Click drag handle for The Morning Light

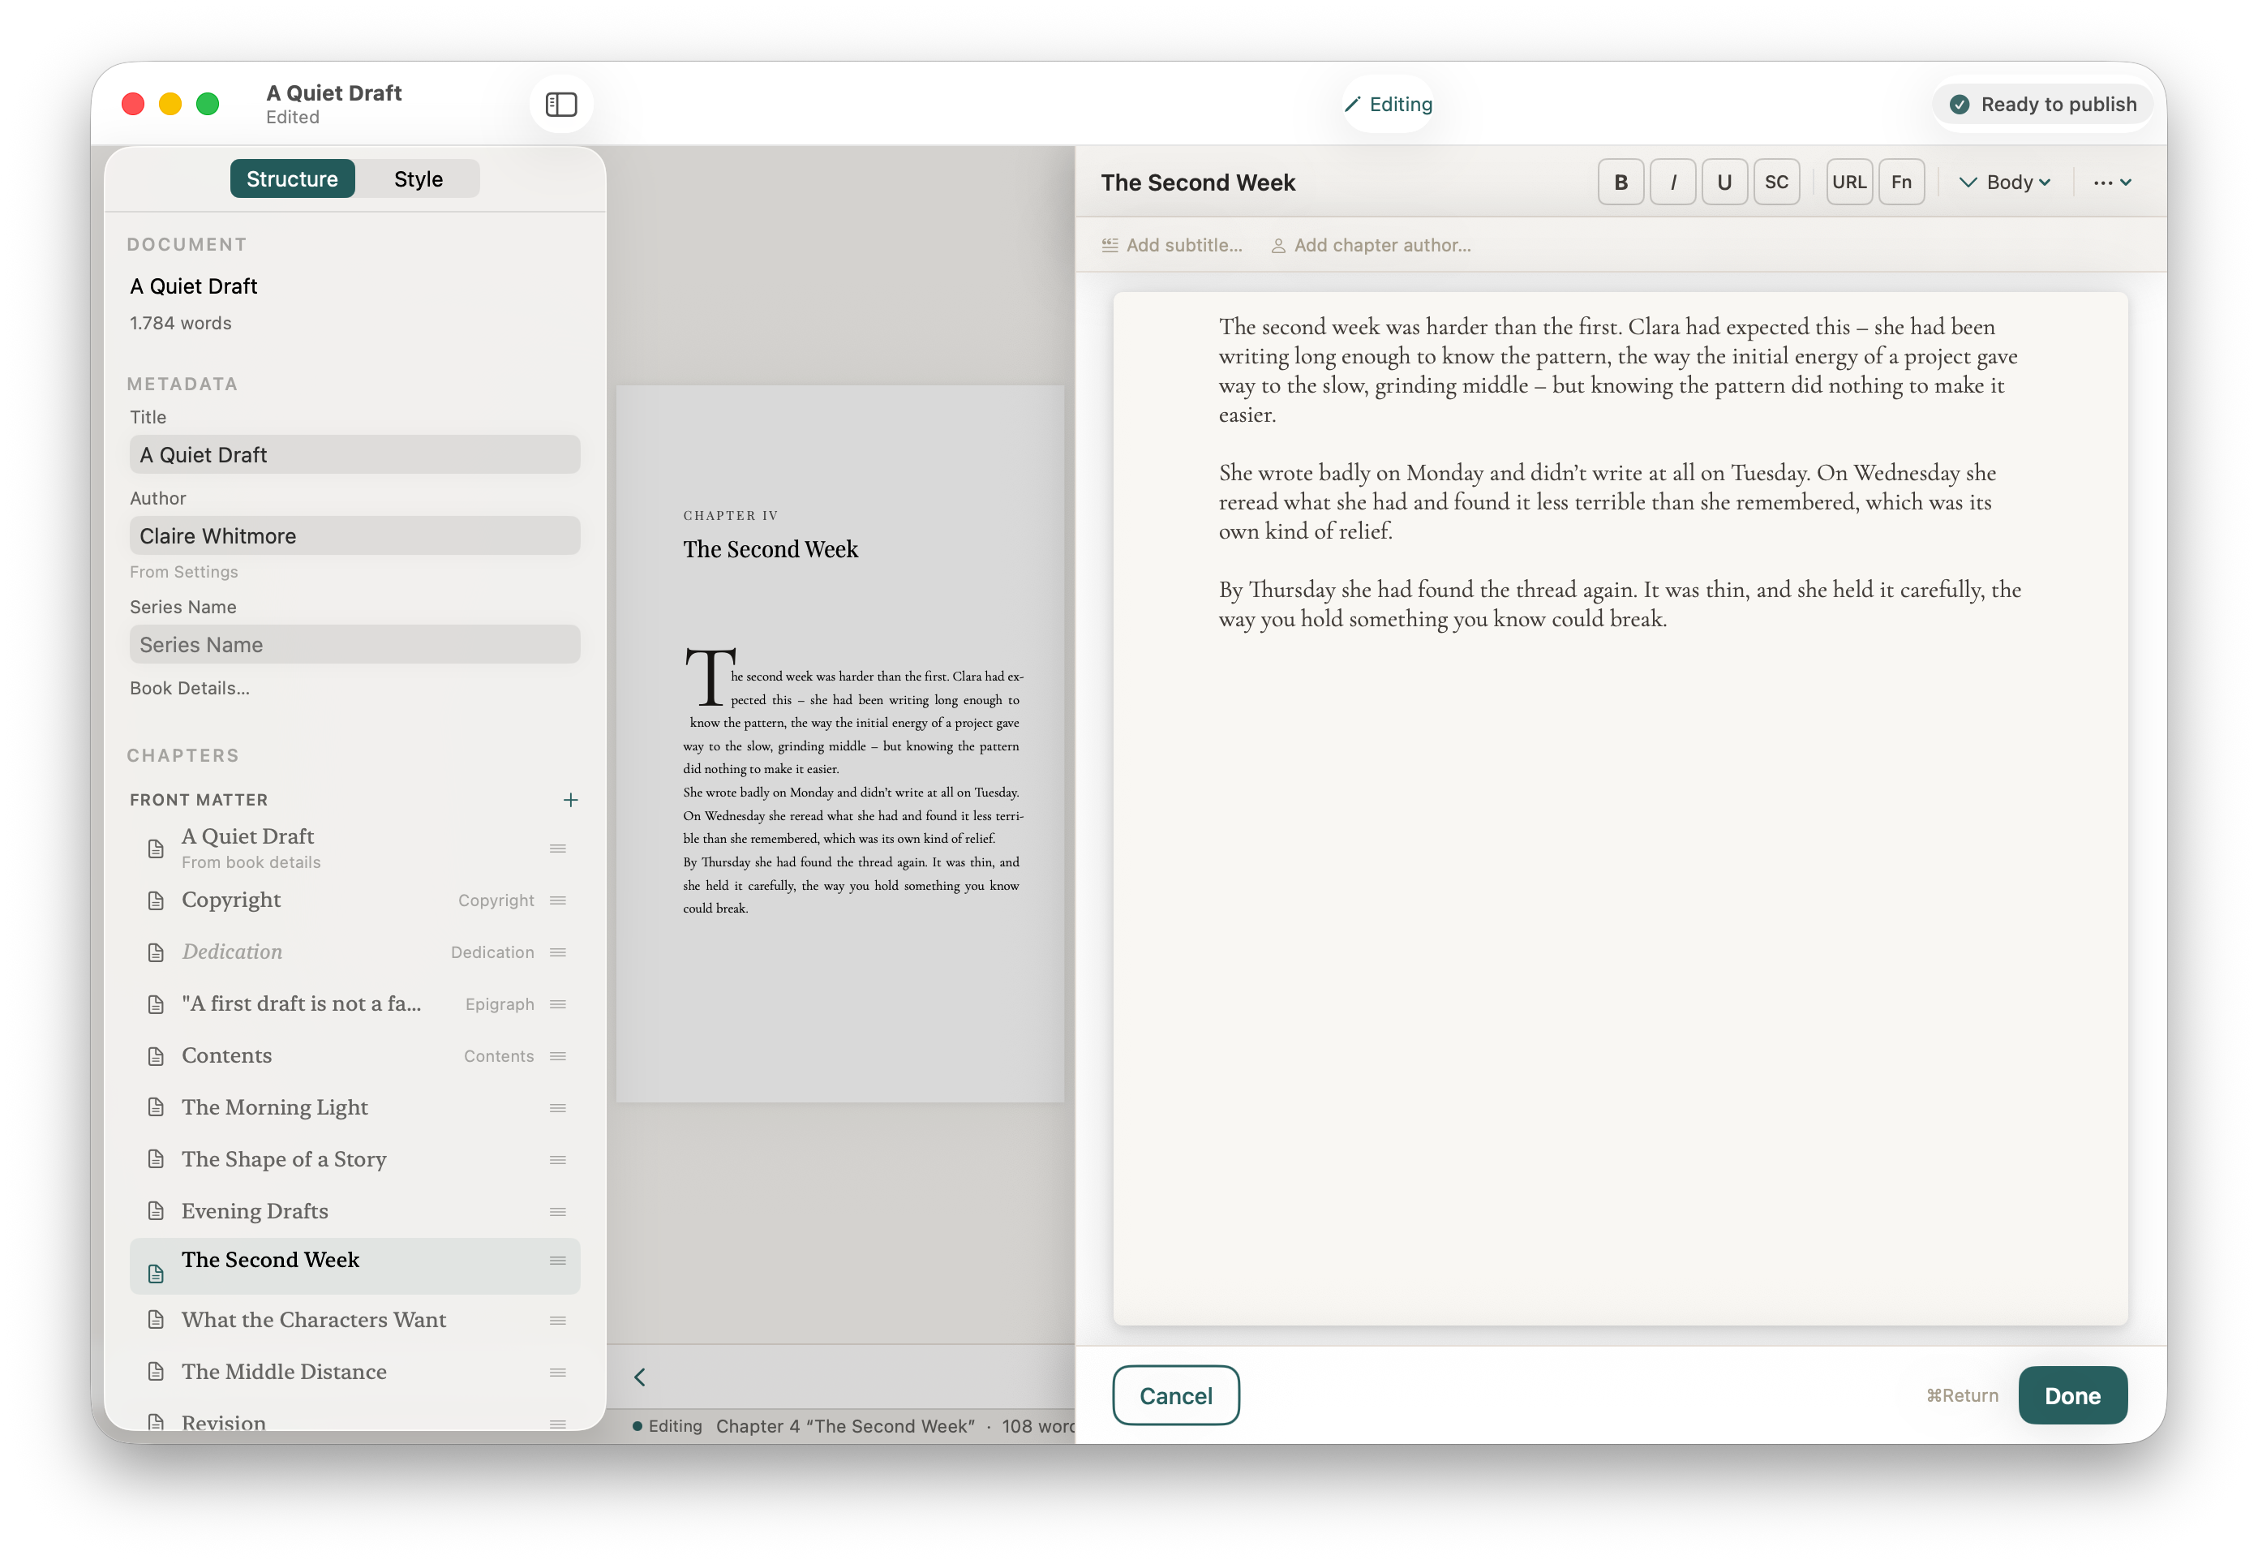coord(558,1108)
